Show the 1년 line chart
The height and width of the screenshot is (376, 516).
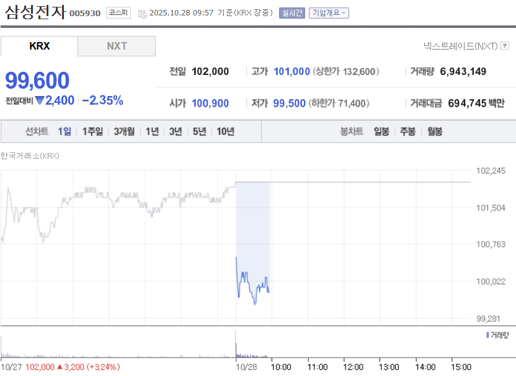tap(152, 131)
